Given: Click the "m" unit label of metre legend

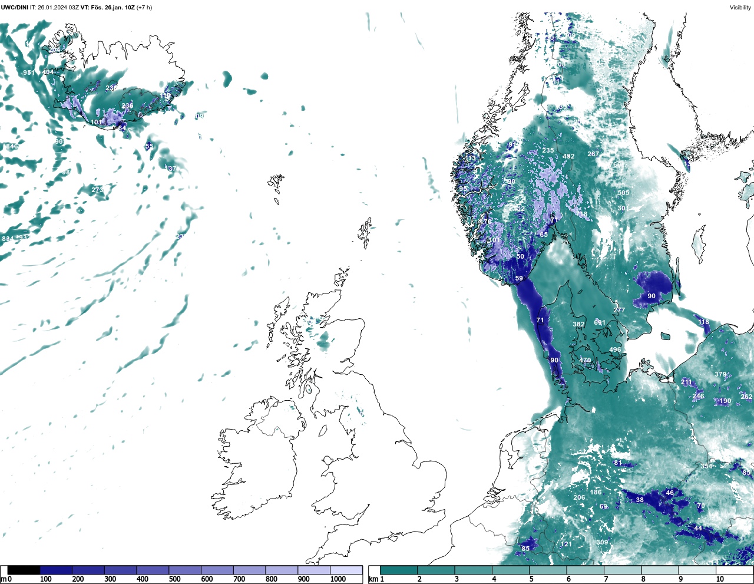Looking at the screenshot, I should (3, 579).
